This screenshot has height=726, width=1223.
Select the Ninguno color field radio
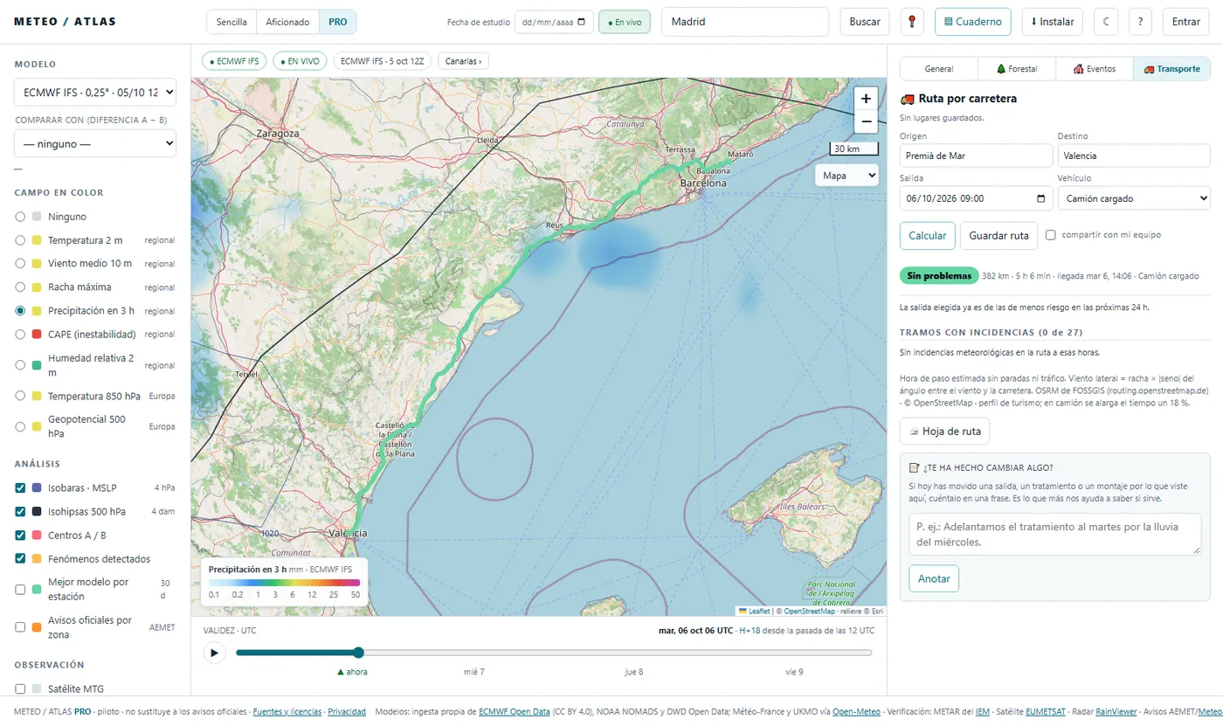[x=20, y=217]
